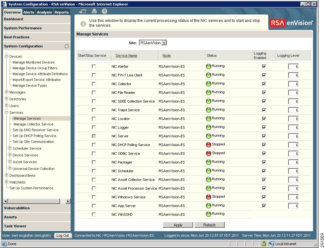
Task: Click the refresh icon beside System Configuration
Action: point(66,46)
